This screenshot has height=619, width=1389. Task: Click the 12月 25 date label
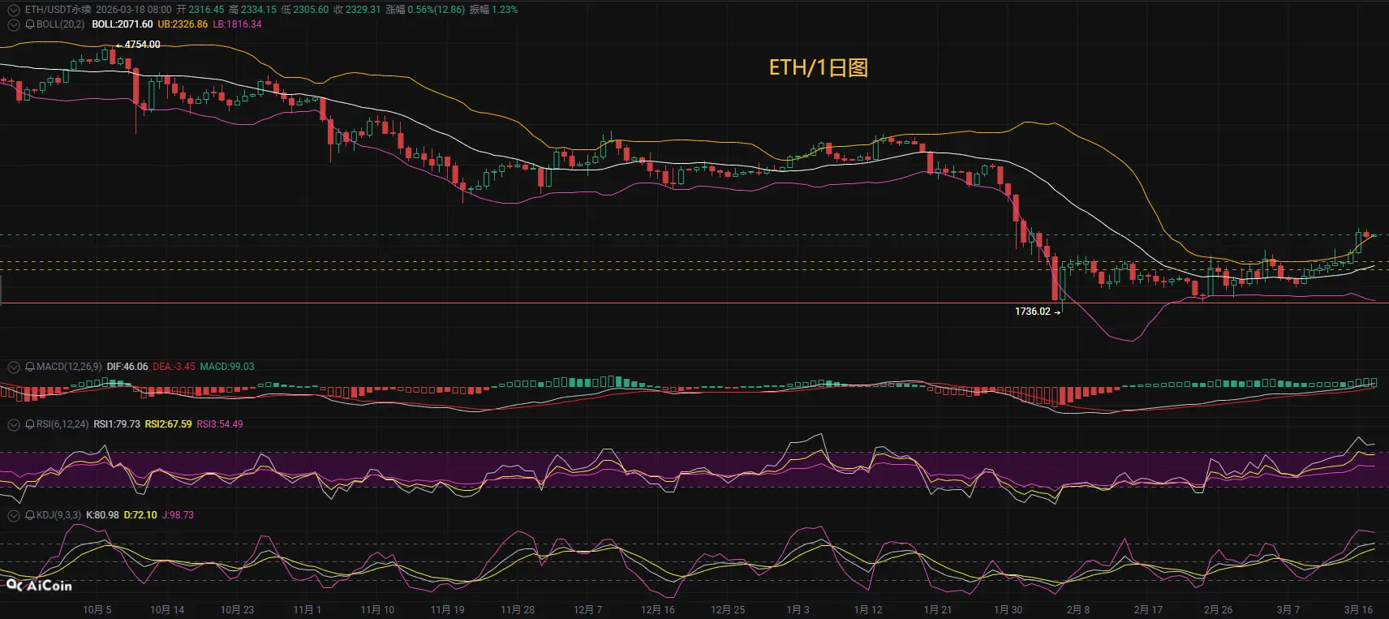728,610
